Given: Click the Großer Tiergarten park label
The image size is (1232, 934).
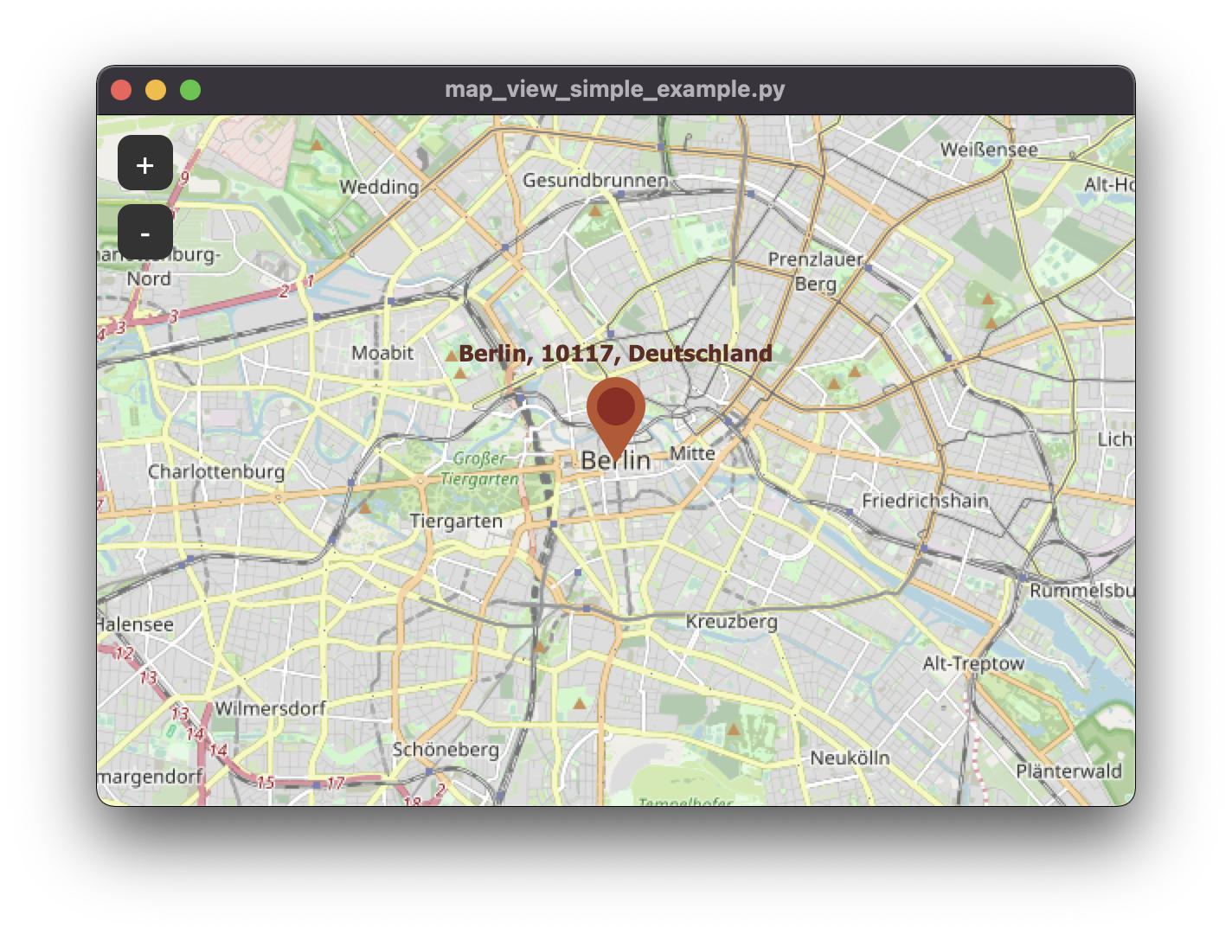Looking at the screenshot, I should point(480,468).
